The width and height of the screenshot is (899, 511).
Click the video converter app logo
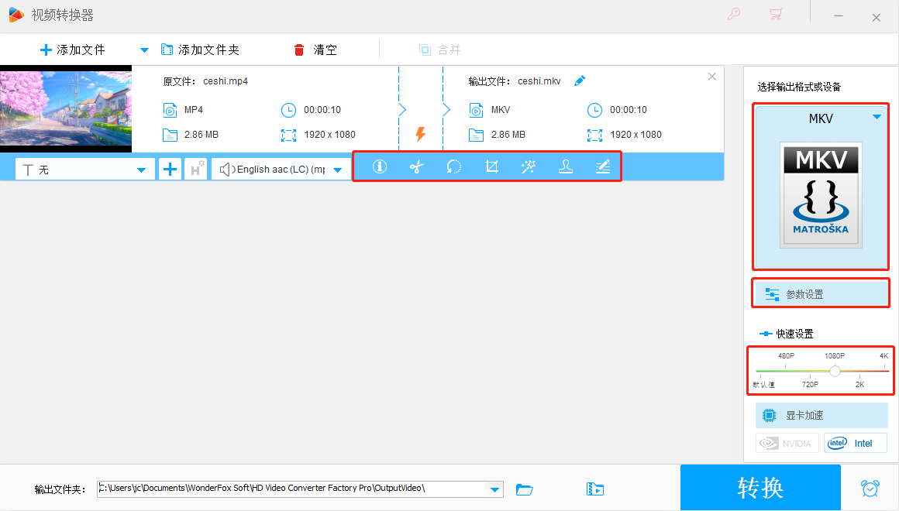pos(16,15)
